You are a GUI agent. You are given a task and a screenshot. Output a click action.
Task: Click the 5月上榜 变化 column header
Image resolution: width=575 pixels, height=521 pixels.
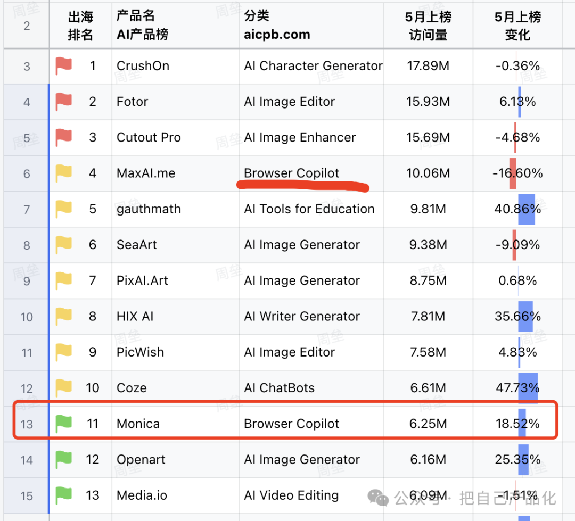pyautogui.click(x=517, y=26)
